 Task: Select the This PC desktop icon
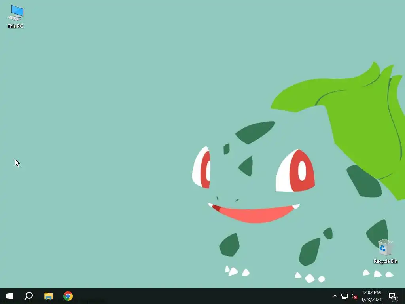(x=15, y=16)
